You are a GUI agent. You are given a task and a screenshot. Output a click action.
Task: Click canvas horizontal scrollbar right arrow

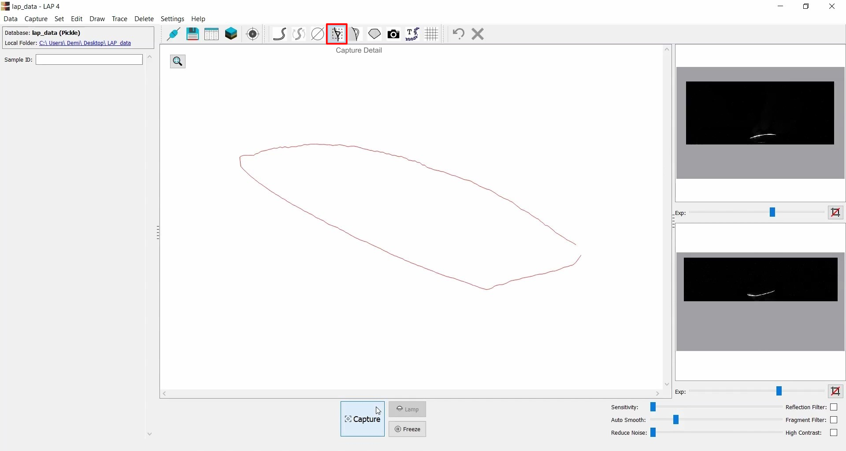[x=658, y=394]
